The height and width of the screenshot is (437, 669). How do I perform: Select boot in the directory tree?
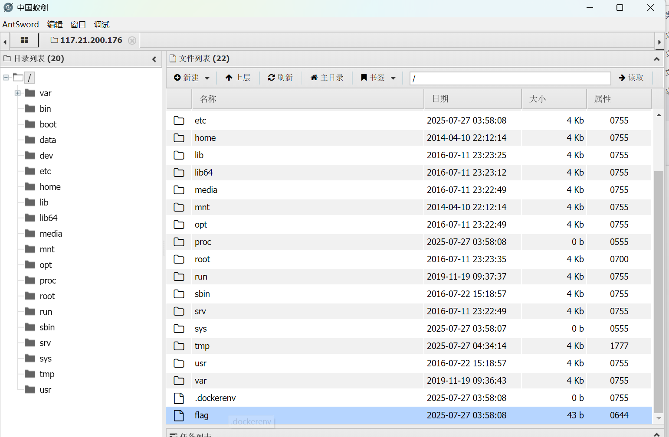(x=48, y=124)
